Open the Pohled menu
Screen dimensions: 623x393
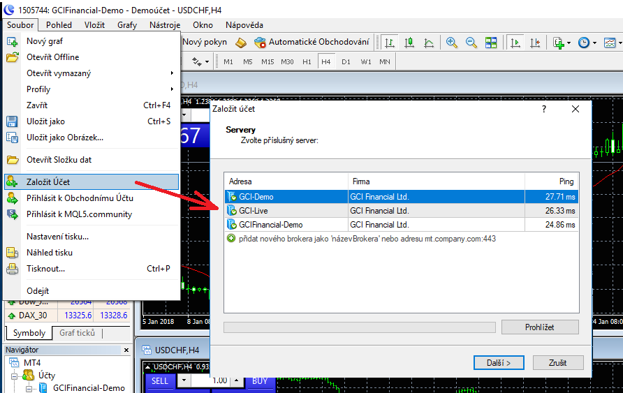tap(59, 25)
